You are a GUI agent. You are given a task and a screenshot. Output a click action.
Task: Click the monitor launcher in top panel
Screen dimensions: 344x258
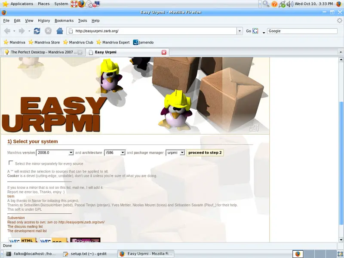point(96,4)
